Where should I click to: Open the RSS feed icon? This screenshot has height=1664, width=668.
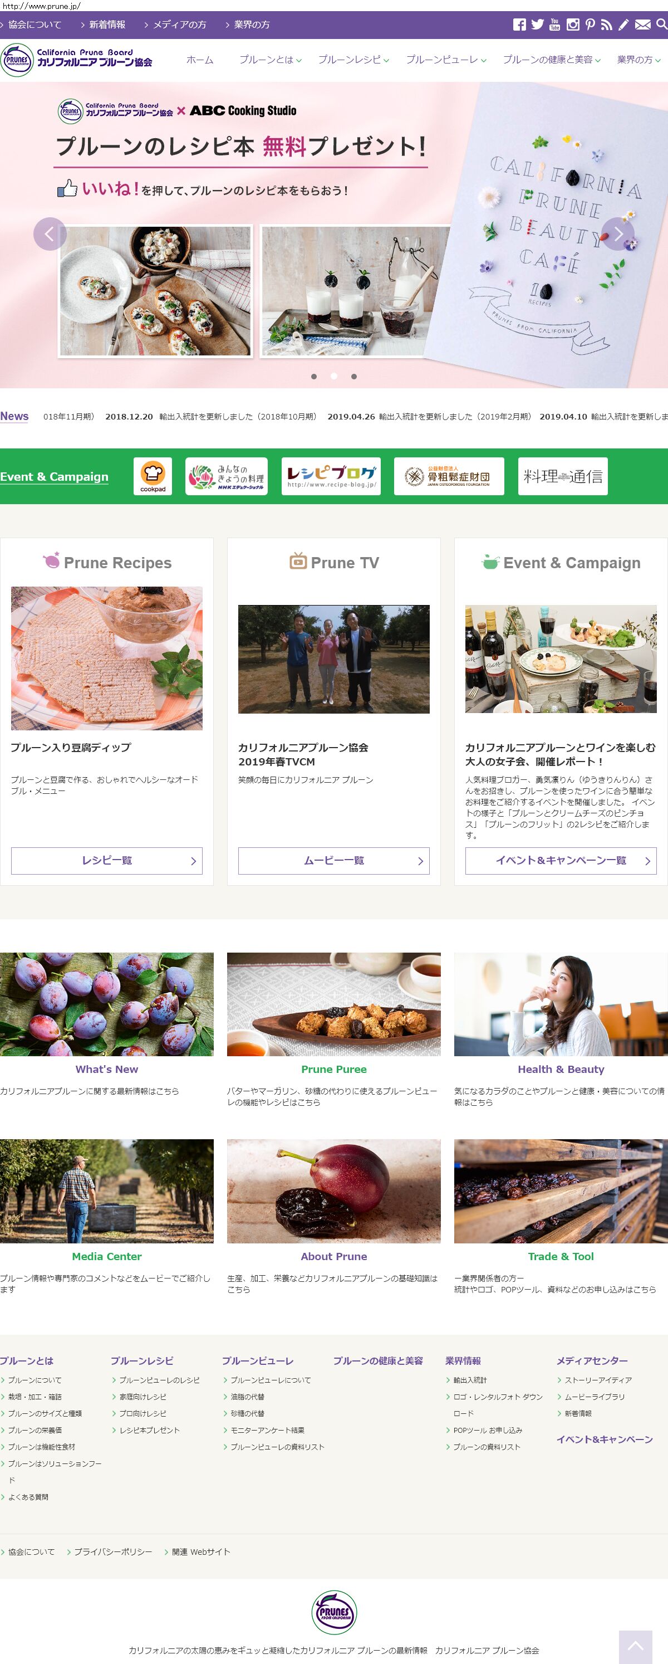[x=606, y=25]
